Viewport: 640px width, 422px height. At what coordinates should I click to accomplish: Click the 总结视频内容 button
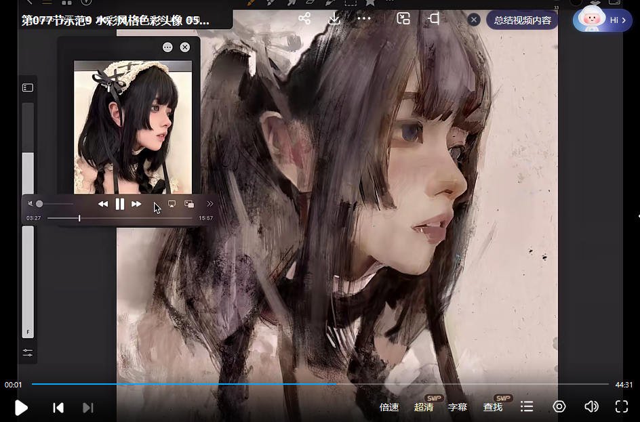[x=521, y=20]
